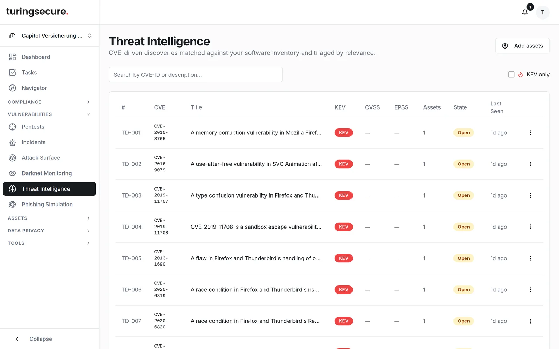The height and width of the screenshot is (349, 559).
Task: Open row actions menu for TD-007
Action: click(x=530, y=321)
